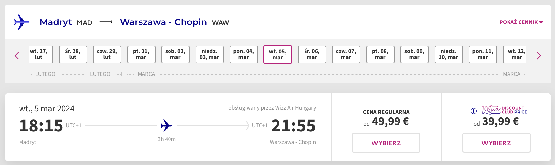Choose czw. 29, lut date tab
This screenshot has width=555, height=165.
point(107,54)
